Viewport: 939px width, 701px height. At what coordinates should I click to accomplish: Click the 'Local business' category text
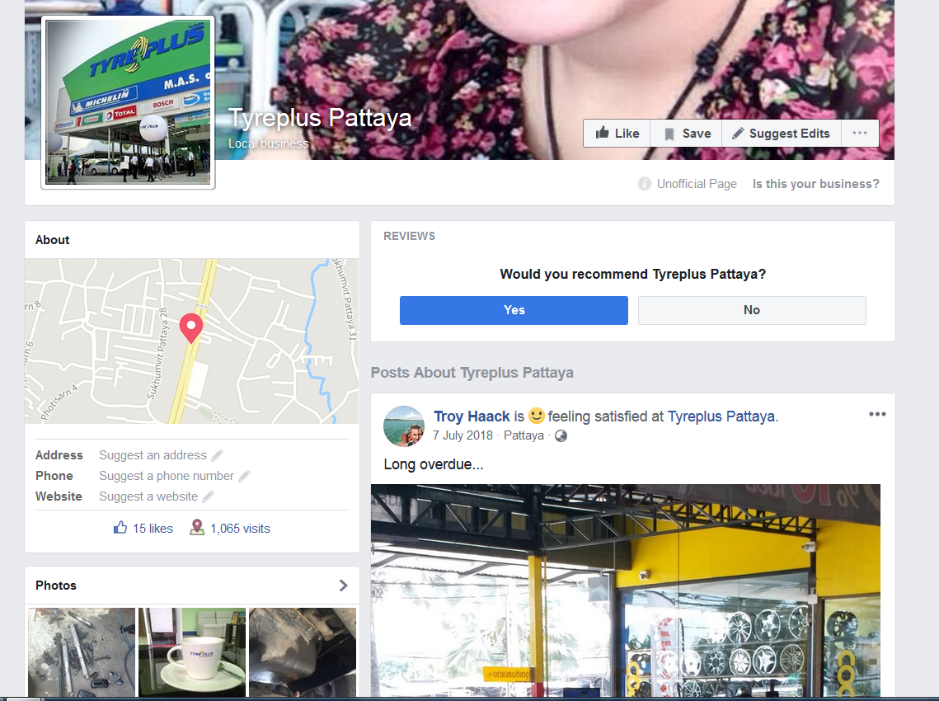pos(268,143)
